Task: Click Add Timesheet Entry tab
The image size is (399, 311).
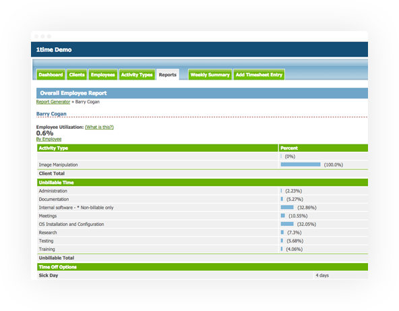Action: coord(259,75)
